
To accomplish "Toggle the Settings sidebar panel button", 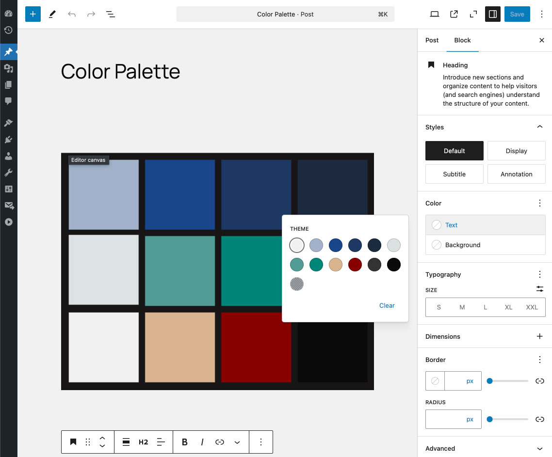I will [493, 14].
